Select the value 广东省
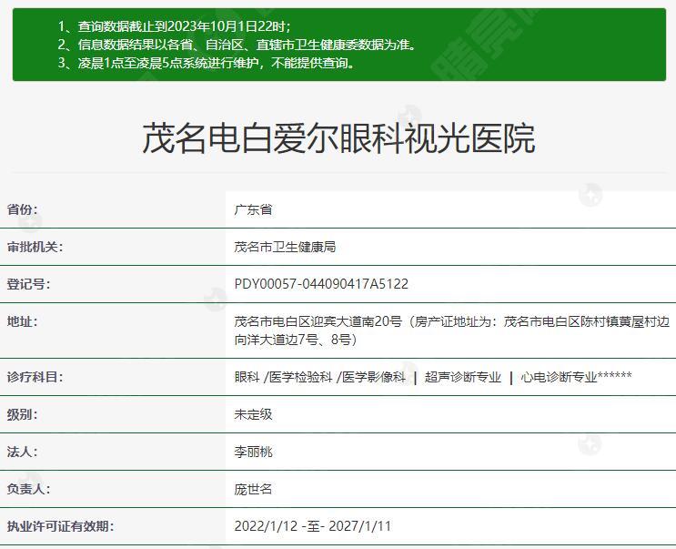Viewport: 676px width, 549px height. (x=253, y=209)
